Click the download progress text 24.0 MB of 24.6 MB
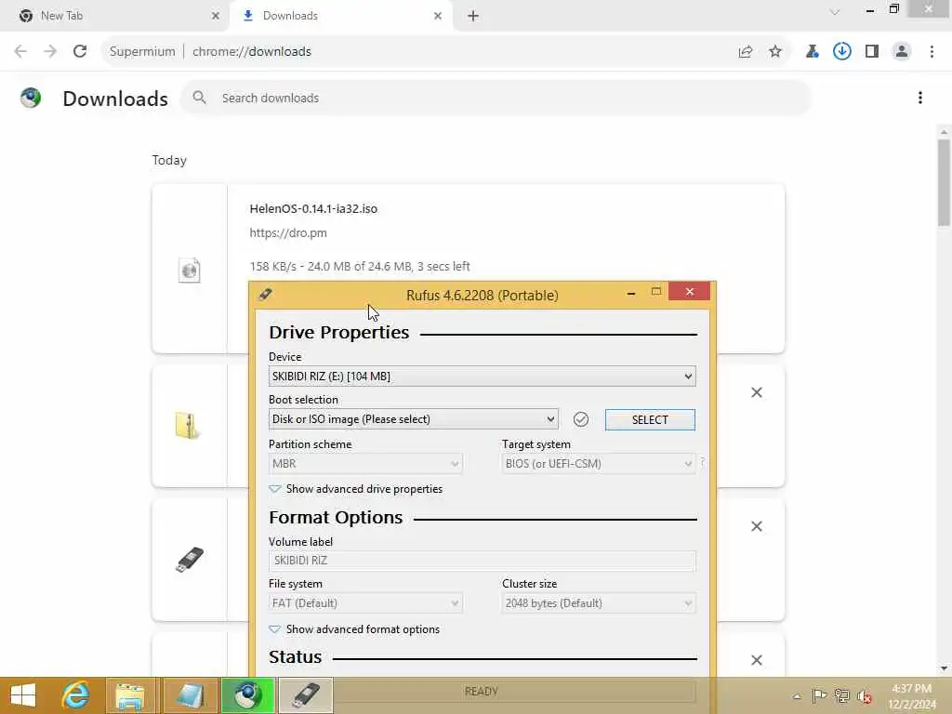This screenshot has height=714, width=952. tap(360, 267)
